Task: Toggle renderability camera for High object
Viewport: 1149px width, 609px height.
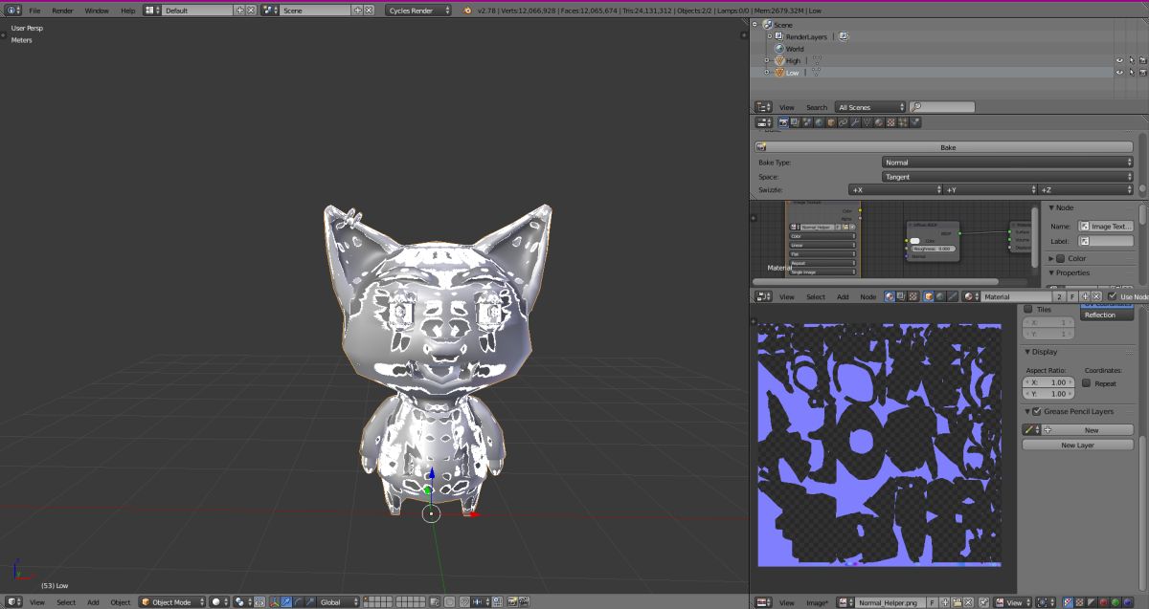Action: pos(1142,60)
